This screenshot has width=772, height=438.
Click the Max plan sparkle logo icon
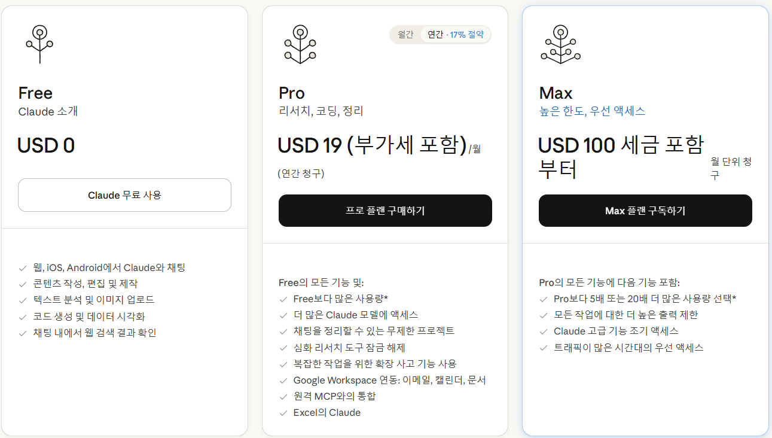(x=560, y=44)
